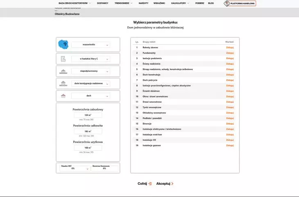Expand the Kalkulatory menu
This screenshot has height=197, width=299.
click(x=180, y=3)
